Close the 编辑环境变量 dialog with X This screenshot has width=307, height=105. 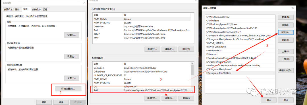(293, 8)
